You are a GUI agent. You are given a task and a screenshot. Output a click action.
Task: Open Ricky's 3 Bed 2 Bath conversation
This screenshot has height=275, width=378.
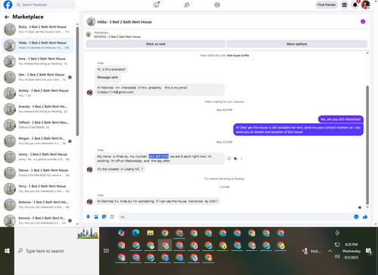38,29
